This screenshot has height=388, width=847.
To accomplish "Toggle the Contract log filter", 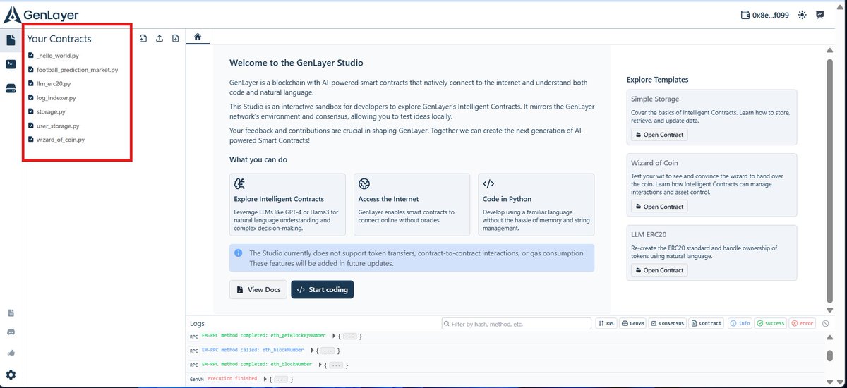I will 707,324.
